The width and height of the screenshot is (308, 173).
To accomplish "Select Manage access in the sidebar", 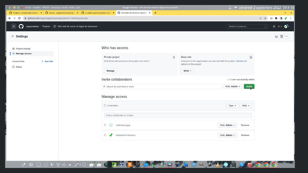I will (x=32, y=54).
